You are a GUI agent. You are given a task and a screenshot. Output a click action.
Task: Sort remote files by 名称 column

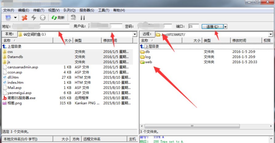pyautogui.click(x=161, y=41)
